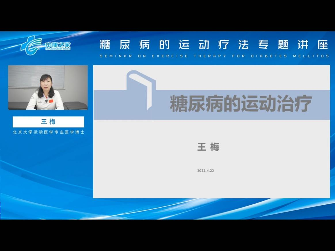Click the red flag badge on speaker's jacket
This screenshot has width=335, height=251.
point(51,101)
